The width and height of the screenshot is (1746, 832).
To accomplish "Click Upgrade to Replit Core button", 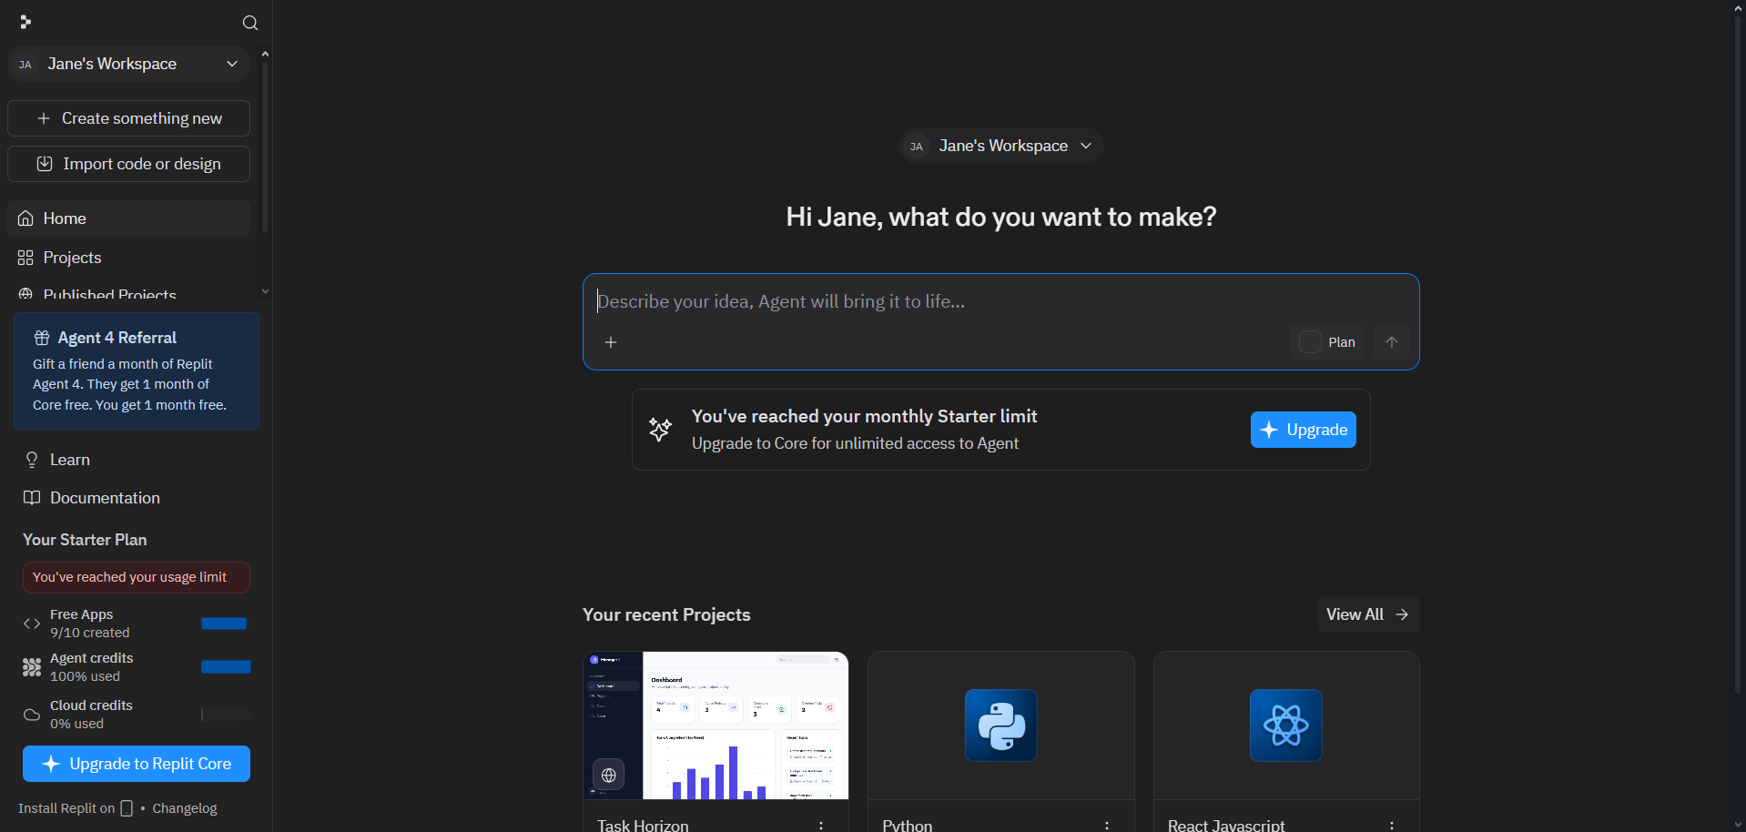I will (137, 764).
